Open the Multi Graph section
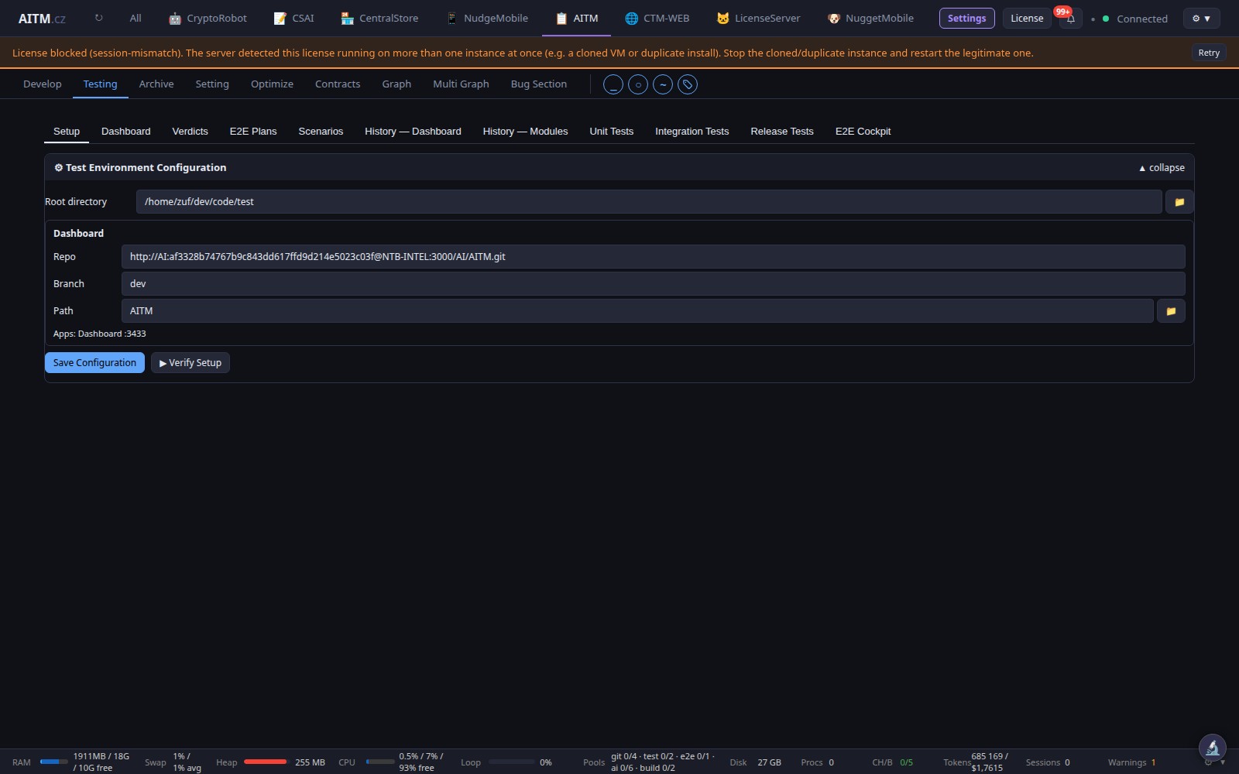Viewport: 1239px width, 774px height. [461, 84]
